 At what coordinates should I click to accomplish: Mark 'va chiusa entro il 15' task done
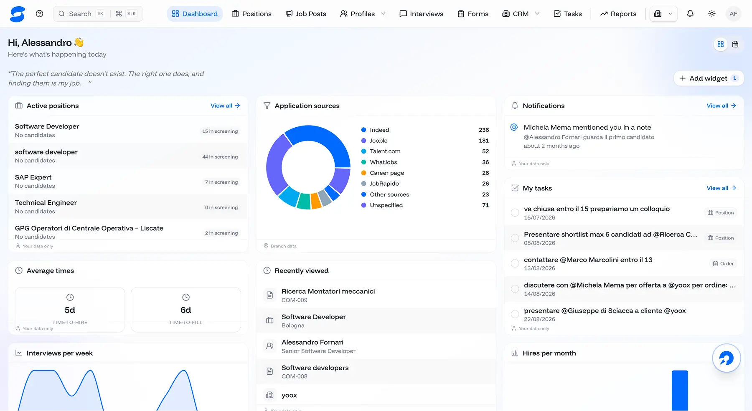click(515, 213)
